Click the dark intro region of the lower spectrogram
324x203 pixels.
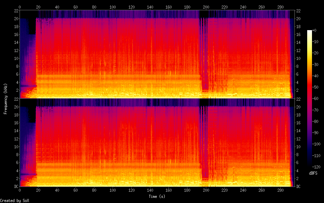point(27,140)
